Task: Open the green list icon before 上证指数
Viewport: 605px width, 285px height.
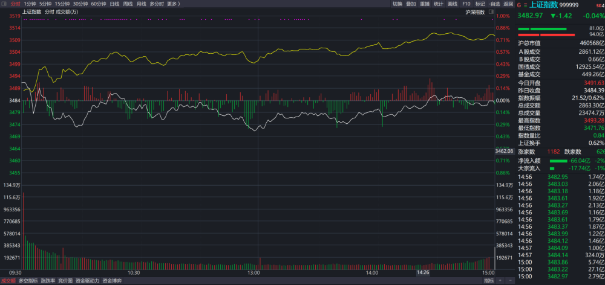Action: pos(525,5)
